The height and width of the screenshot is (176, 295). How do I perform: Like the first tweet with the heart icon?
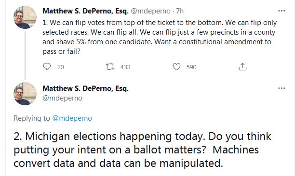(176, 67)
